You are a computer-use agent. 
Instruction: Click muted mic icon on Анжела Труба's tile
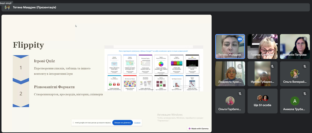pyautogui.click(x=304, y=94)
